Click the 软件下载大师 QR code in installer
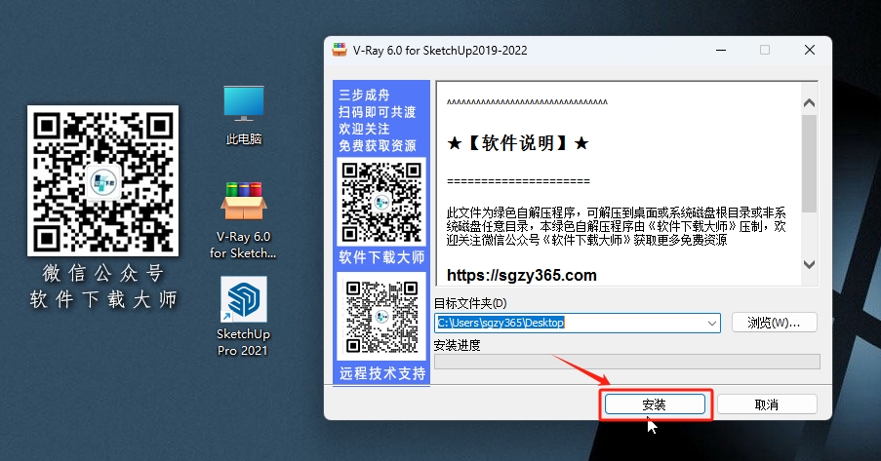The width and height of the screenshot is (881, 461). (381, 202)
